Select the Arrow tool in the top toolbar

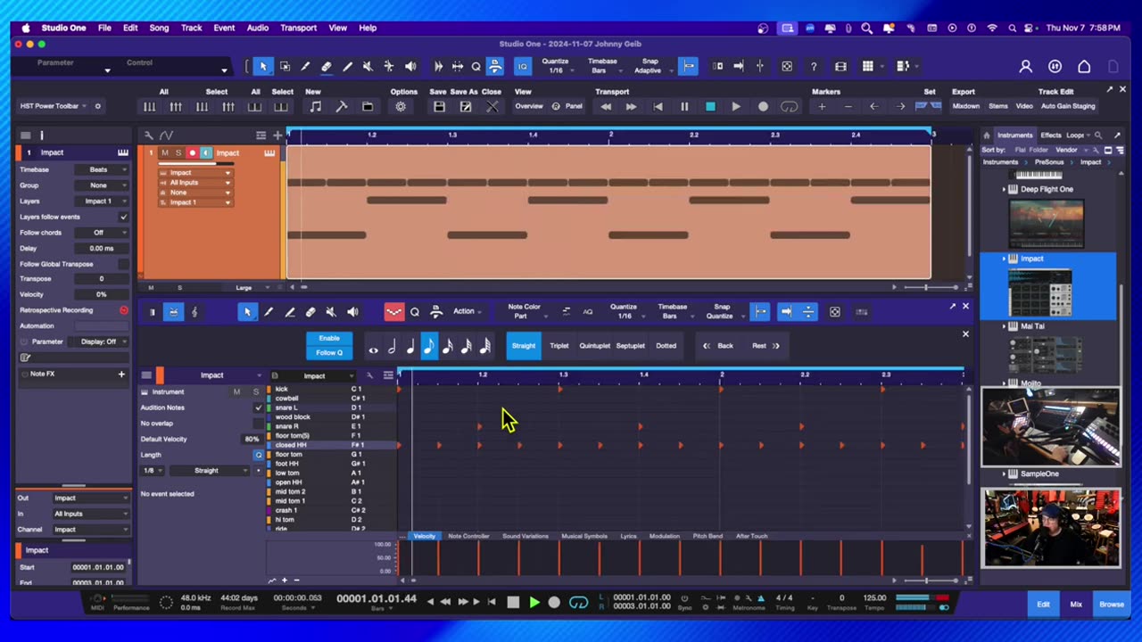tap(263, 66)
